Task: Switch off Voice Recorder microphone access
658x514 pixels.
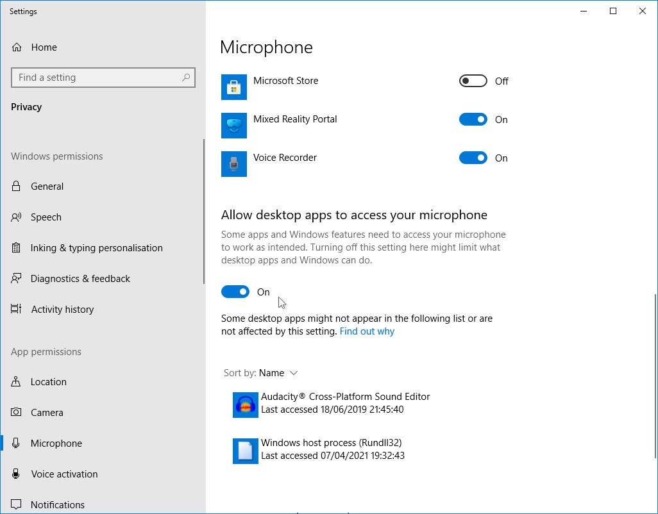Action: (x=473, y=158)
